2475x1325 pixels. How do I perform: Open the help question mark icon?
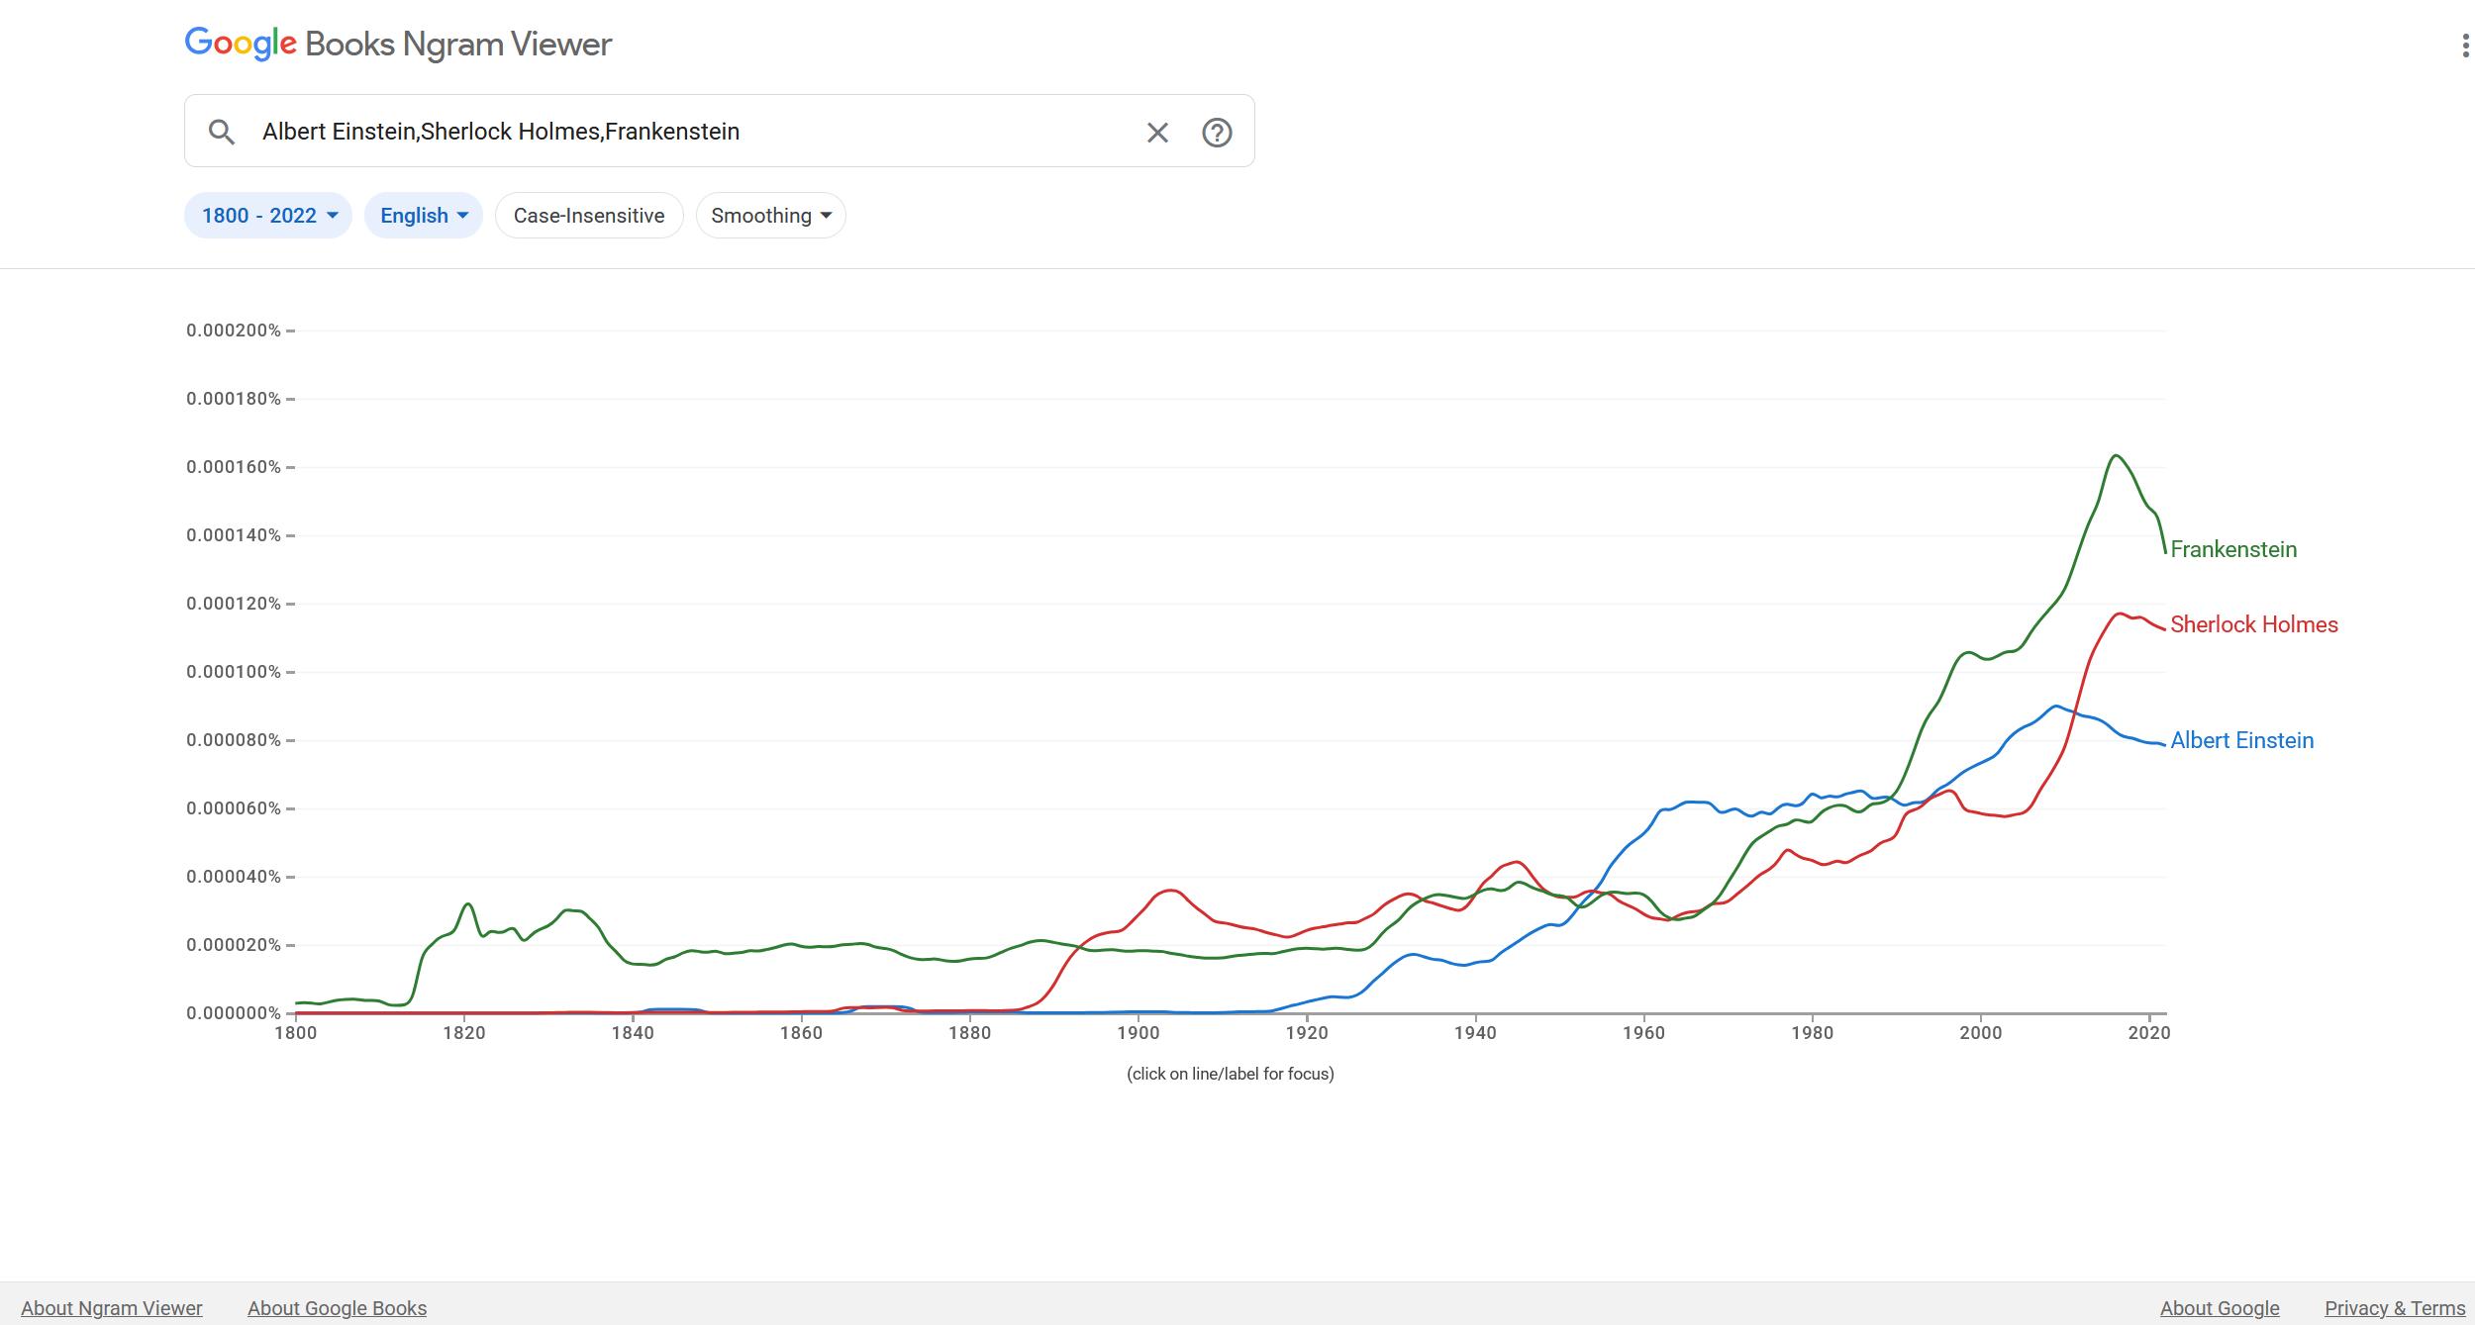click(x=1217, y=132)
